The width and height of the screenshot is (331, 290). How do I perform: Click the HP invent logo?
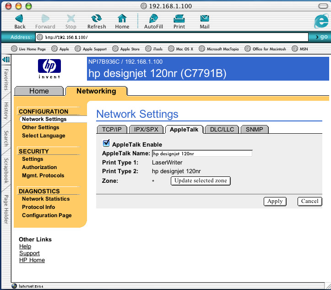click(49, 69)
